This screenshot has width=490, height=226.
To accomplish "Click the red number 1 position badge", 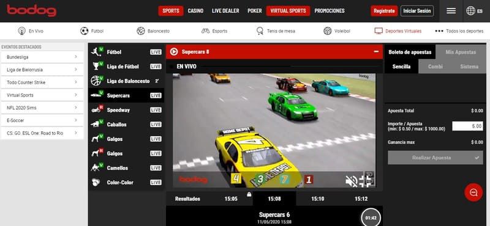I will (309, 180).
